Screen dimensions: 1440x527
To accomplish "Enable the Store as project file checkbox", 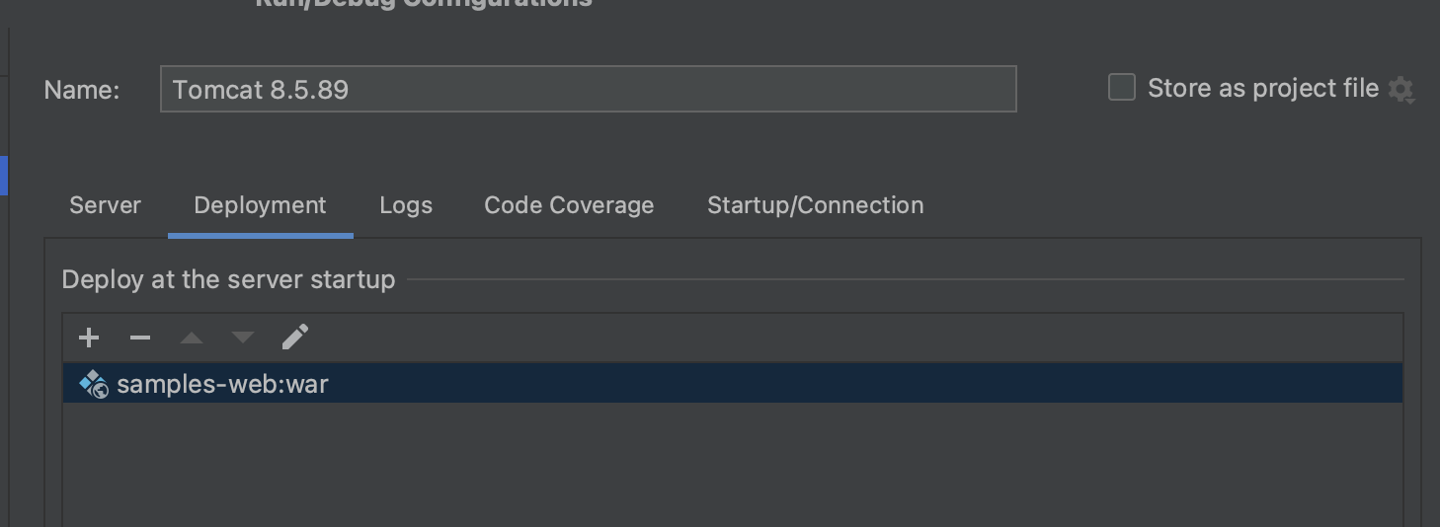I will pyautogui.click(x=1122, y=88).
